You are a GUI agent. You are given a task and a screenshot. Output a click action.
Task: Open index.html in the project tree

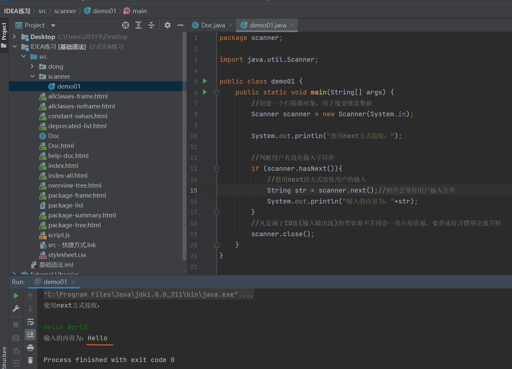[63, 166]
